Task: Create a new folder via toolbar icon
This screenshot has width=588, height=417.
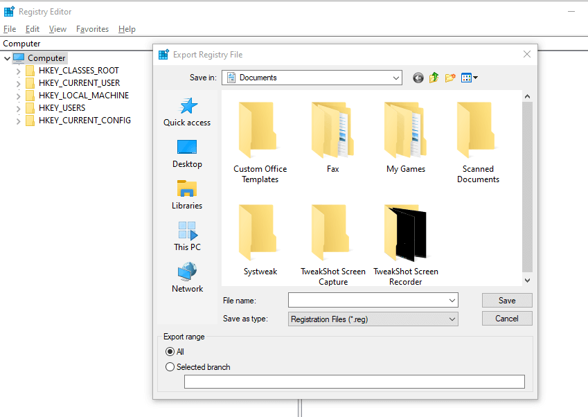Action: tap(450, 78)
